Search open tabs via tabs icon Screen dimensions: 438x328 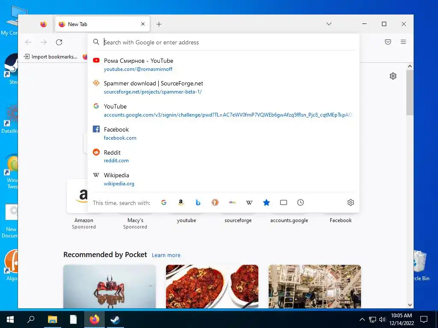coord(284,203)
